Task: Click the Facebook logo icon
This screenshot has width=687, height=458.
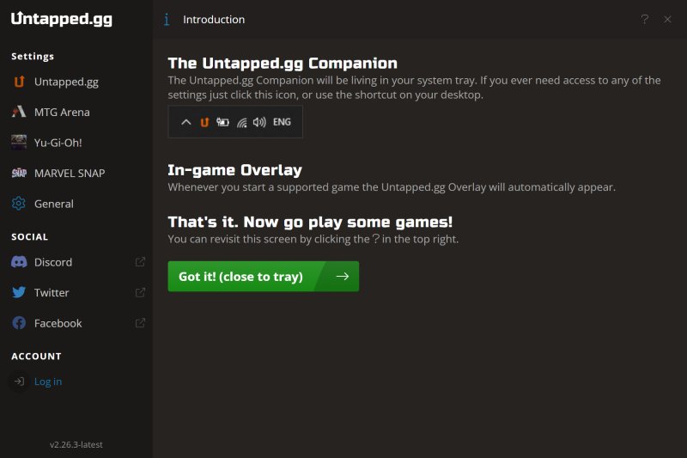Action: pos(19,323)
